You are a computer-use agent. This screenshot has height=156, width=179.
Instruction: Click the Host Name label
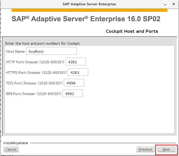click(x=15, y=51)
